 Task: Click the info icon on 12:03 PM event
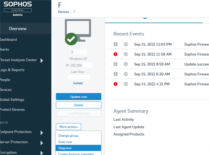click(x=115, y=44)
